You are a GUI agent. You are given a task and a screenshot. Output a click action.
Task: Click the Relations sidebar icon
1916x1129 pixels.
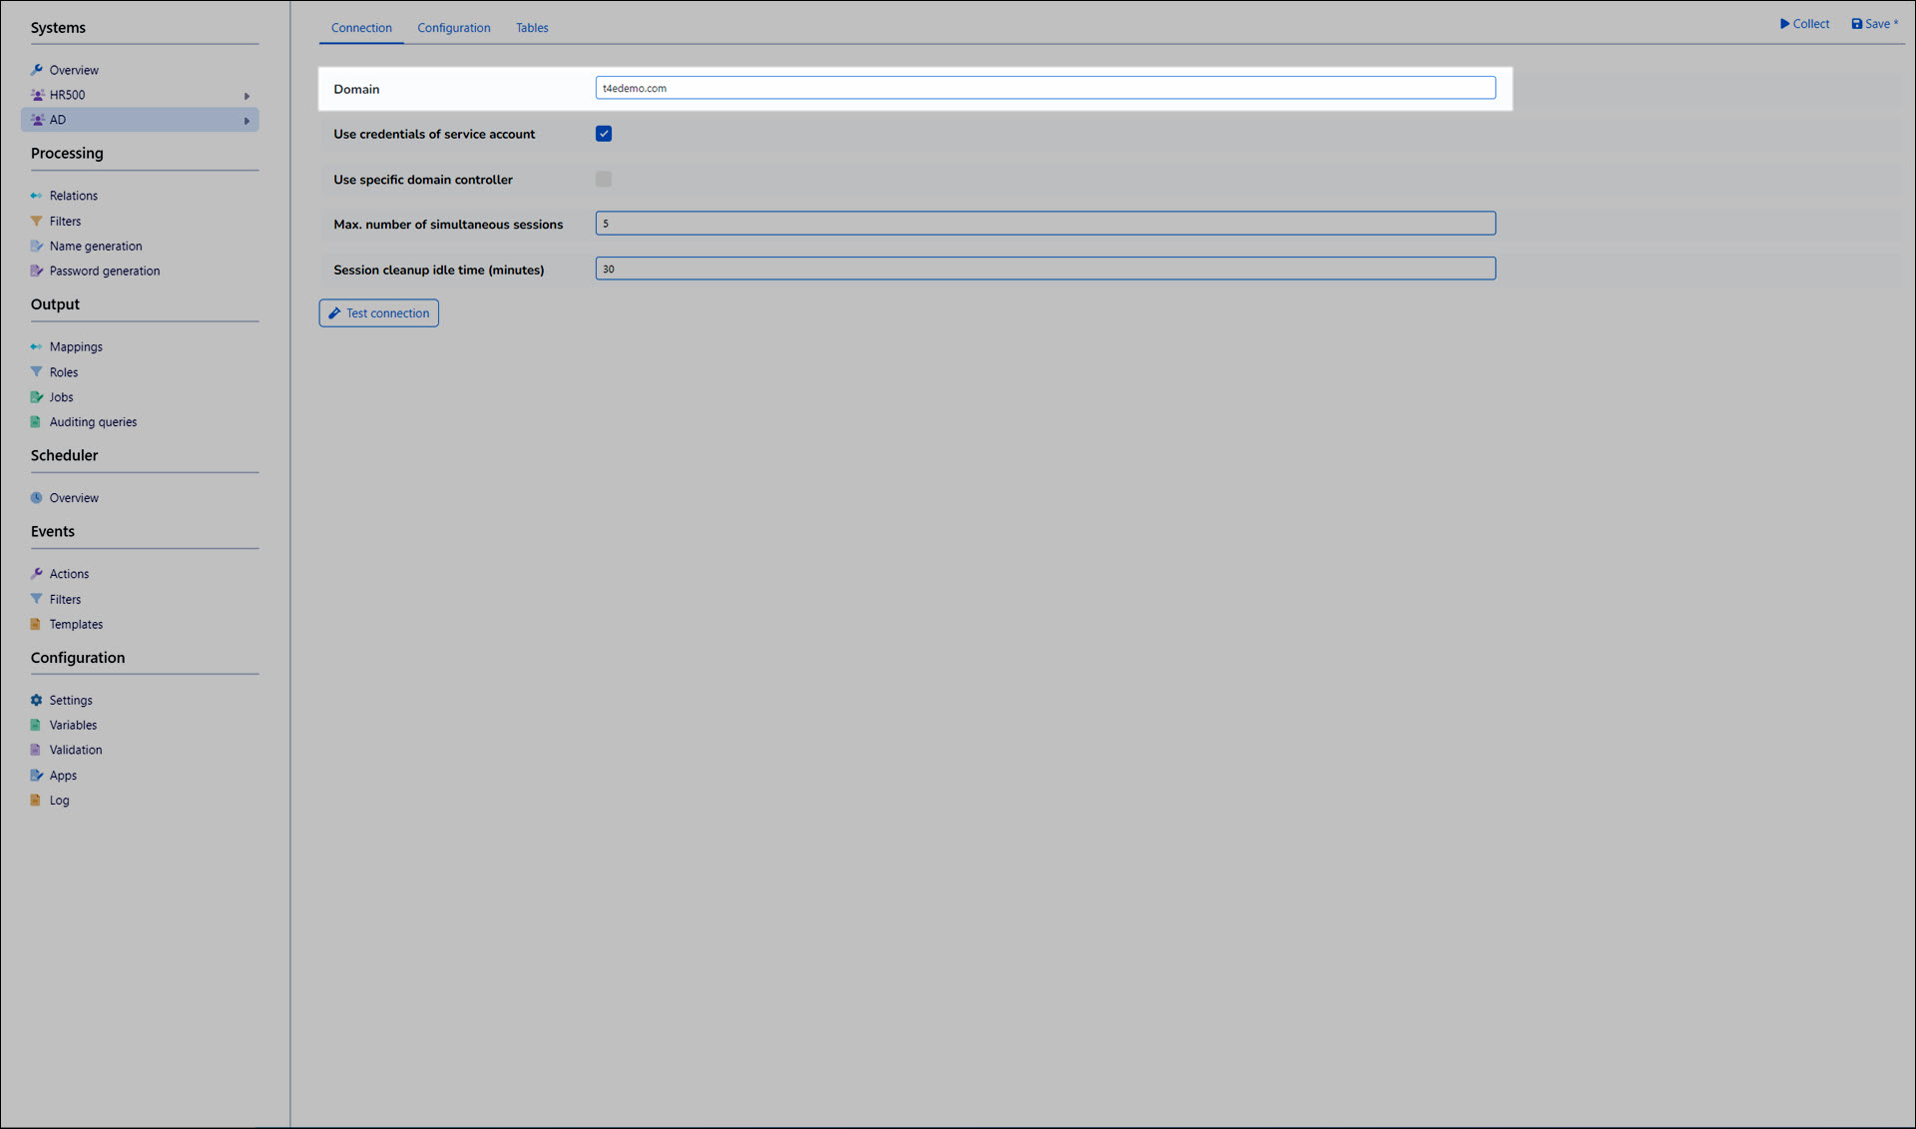pyautogui.click(x=36, y=196)
